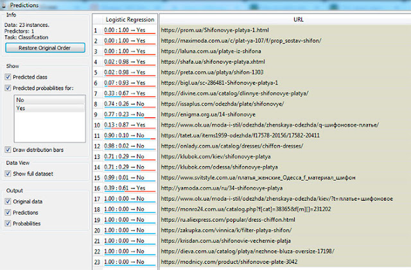Viewport: 411px width, 270px height.
Task: Click the tatet.ua items1959 URL cell
Action: tap(285, 135)
